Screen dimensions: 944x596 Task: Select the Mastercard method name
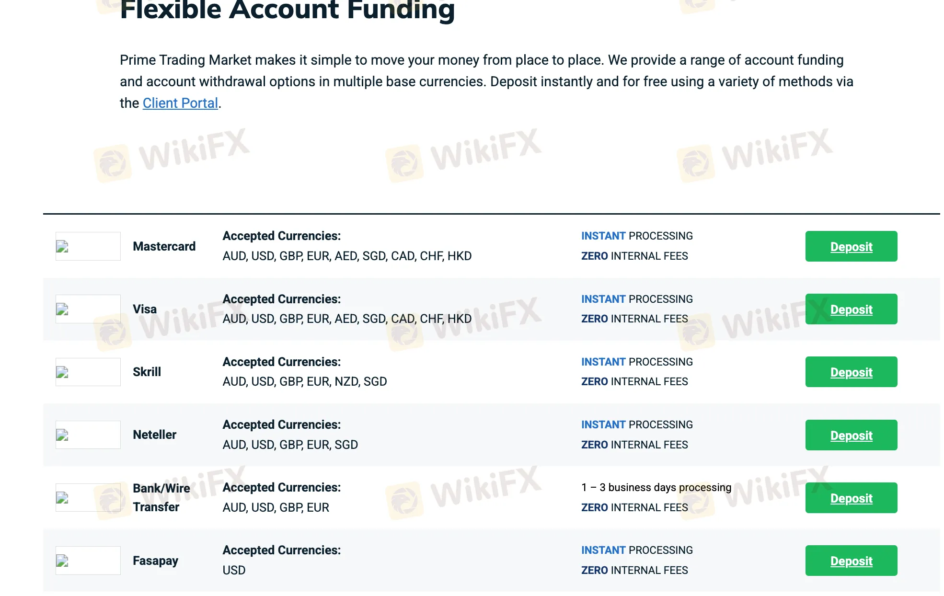click(164, 246)
